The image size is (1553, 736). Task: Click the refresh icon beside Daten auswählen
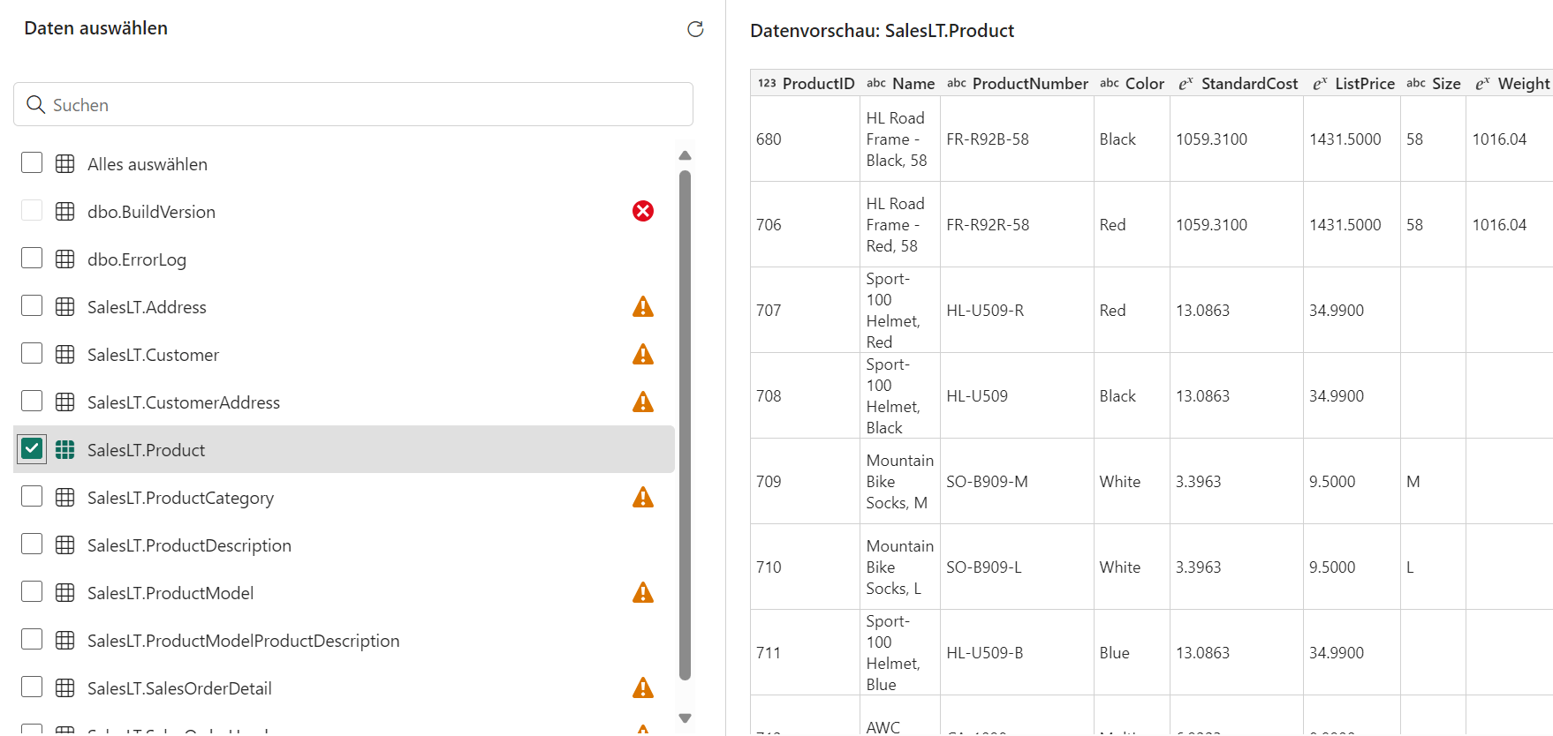pyautogui.click(x=695, y=29)
